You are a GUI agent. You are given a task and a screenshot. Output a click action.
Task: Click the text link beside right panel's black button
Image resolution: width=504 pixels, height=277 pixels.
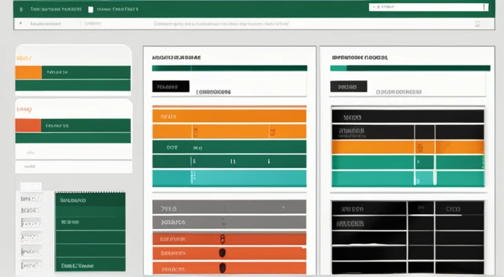(x=398, y=91)
